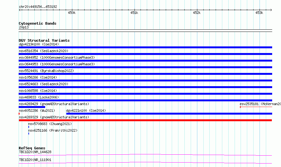Click the small blue nsv6251166 marker
Image resolution: width=281 pixels, height=167 pixels.
[x=29, y=134]
